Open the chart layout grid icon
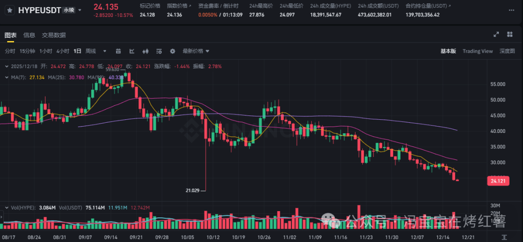 pos(509,34)
